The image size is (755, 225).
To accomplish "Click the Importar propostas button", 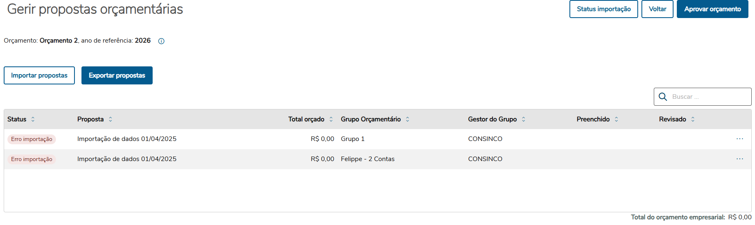I will [x=39, y=75].
